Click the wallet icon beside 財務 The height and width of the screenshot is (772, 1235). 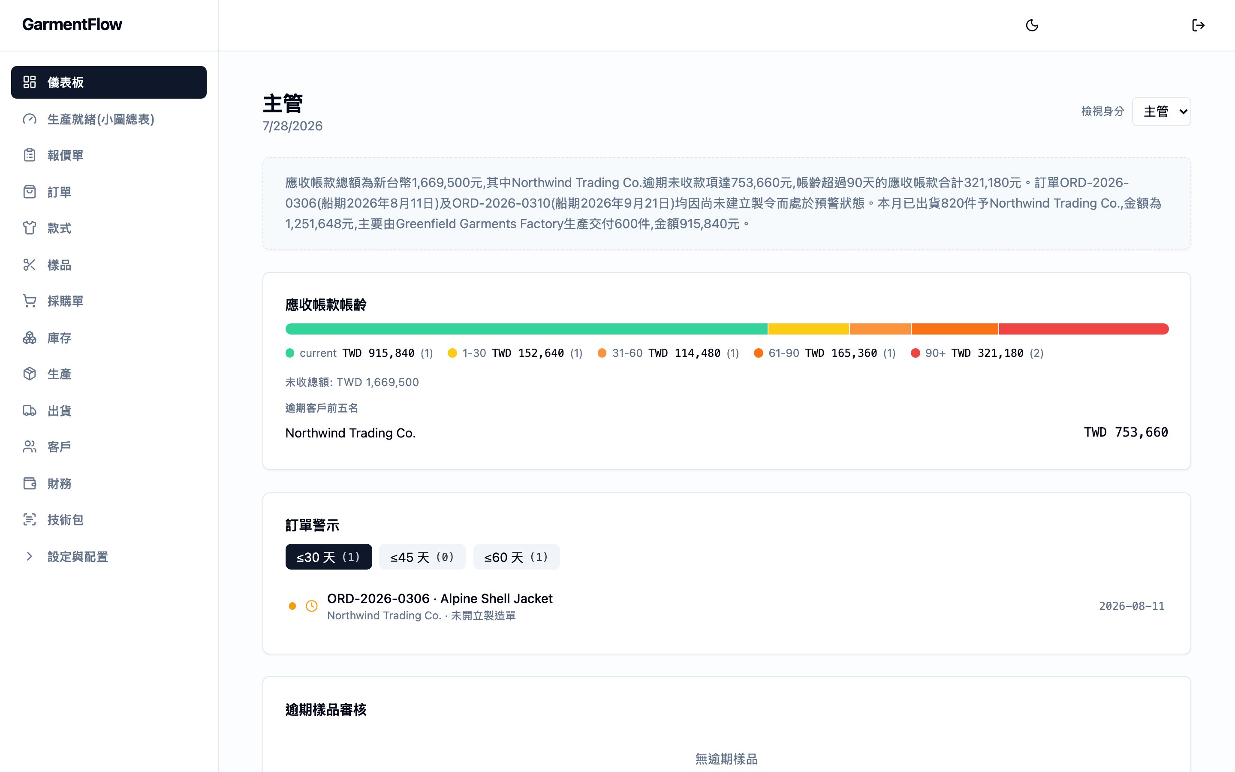tap(30, 483)
